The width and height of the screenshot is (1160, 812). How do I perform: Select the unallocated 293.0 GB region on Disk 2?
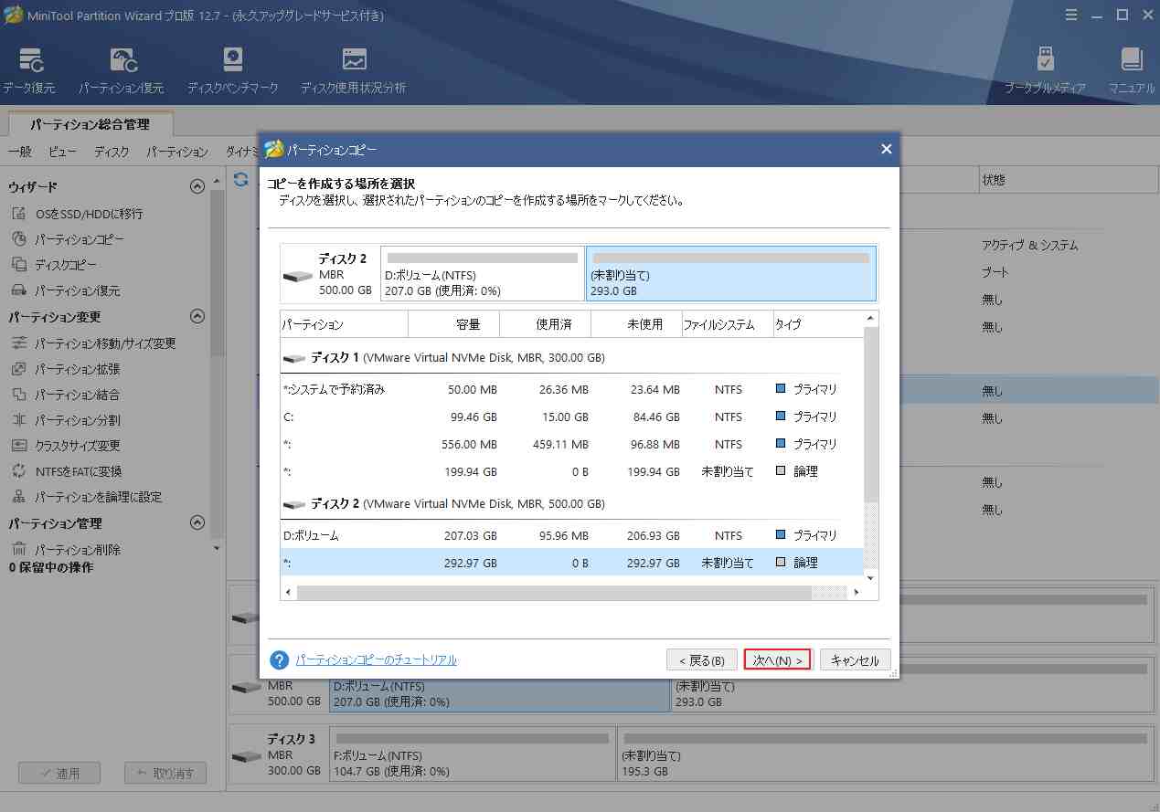[x=729, y=273]
